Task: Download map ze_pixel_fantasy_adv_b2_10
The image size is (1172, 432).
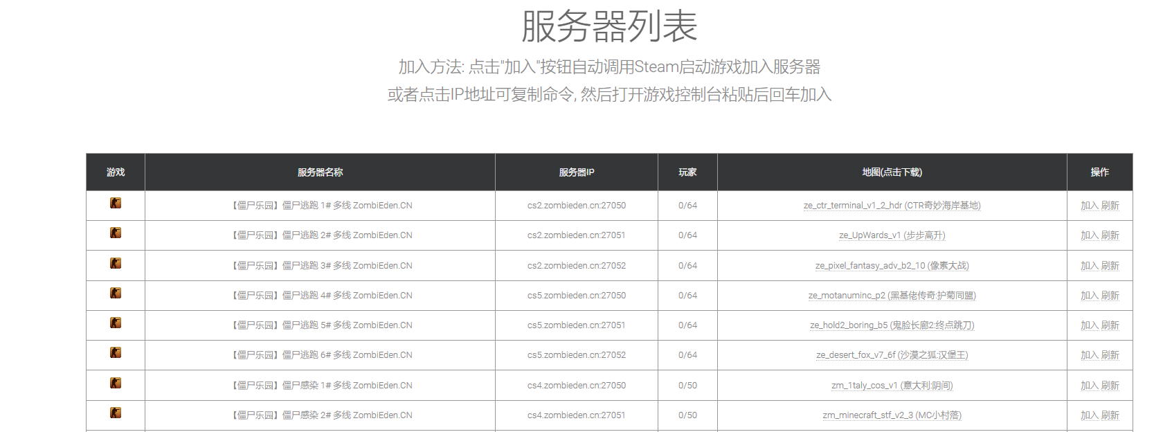Action: (x=892, y=266)
